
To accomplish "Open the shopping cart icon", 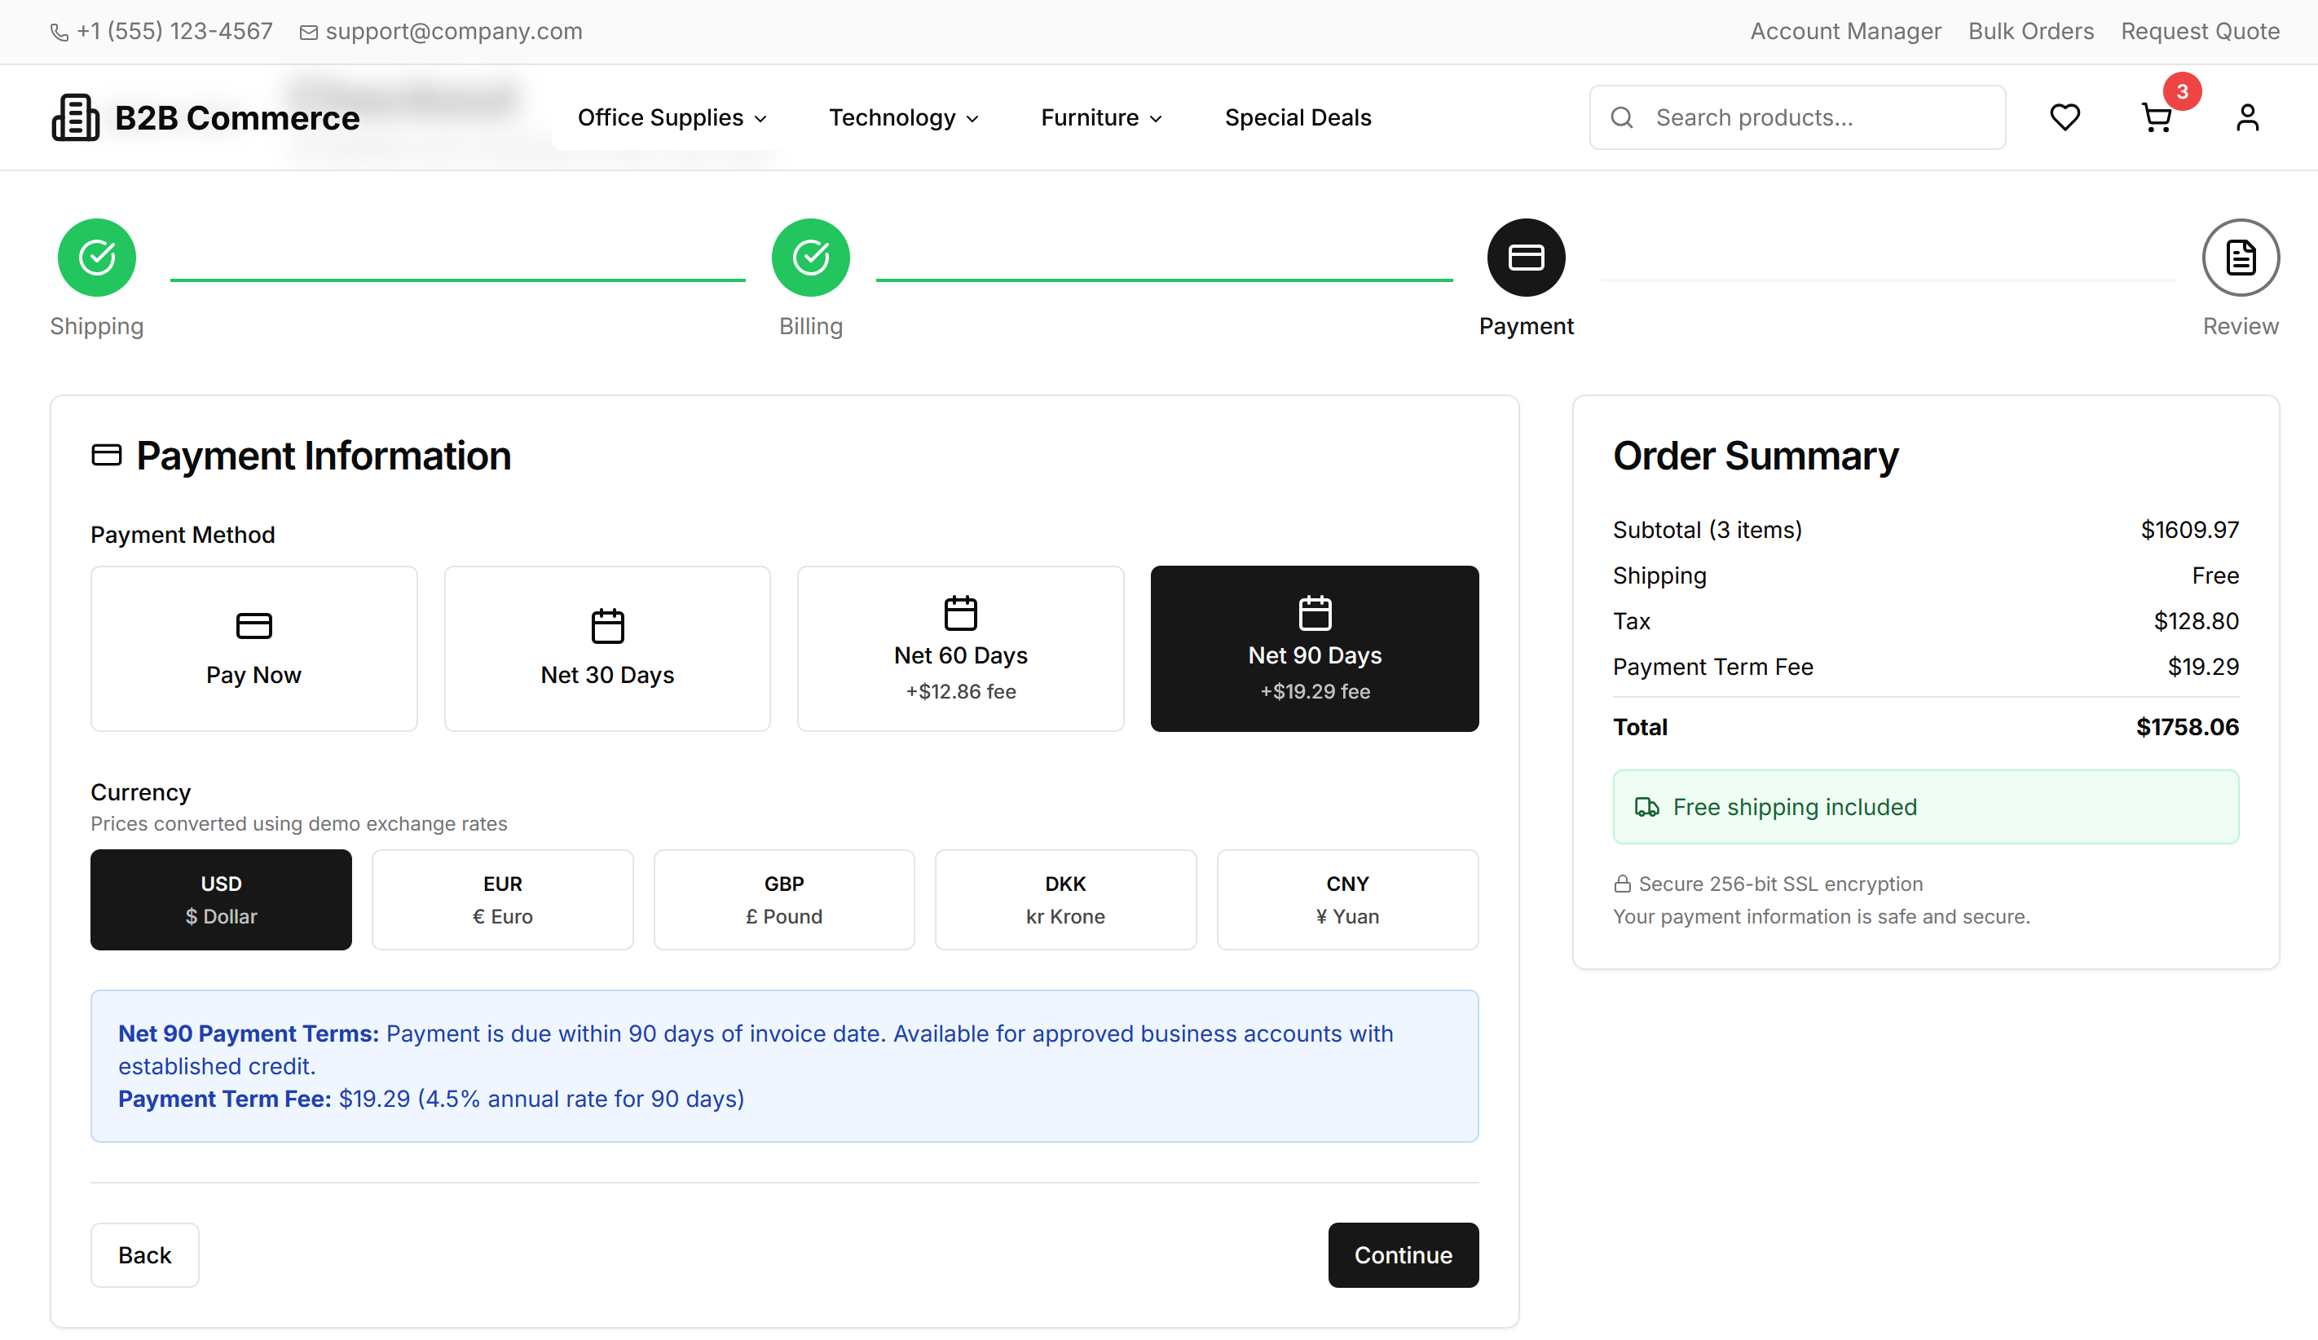I will (x=2156, y=117).
